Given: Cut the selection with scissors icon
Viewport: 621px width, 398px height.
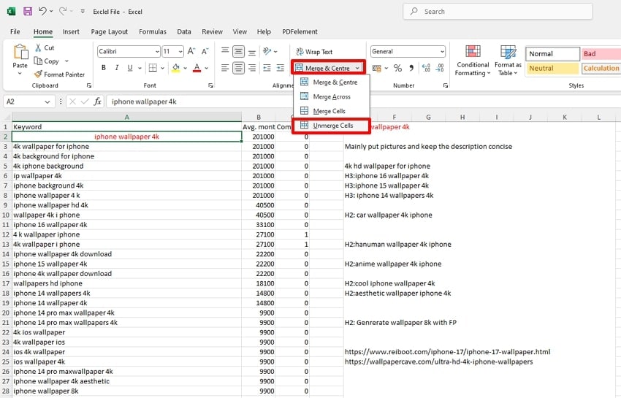Looking at the screenshot, I should click(x=39, y=47).
